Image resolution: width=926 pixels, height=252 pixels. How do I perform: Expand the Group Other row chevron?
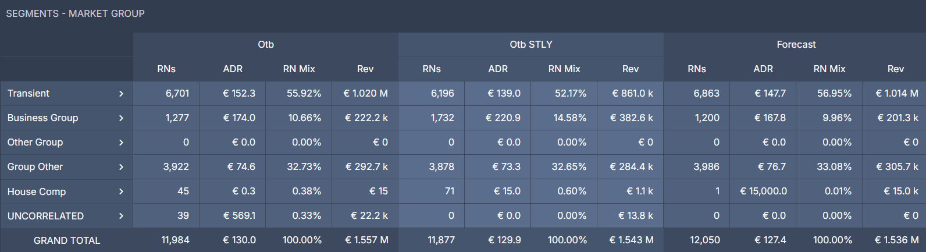tap(121, 167)
